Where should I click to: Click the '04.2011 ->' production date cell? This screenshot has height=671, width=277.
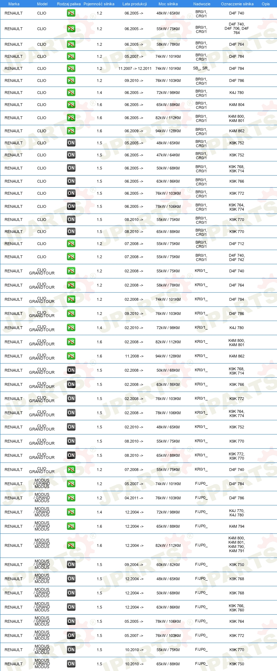[x=134, y=498]
